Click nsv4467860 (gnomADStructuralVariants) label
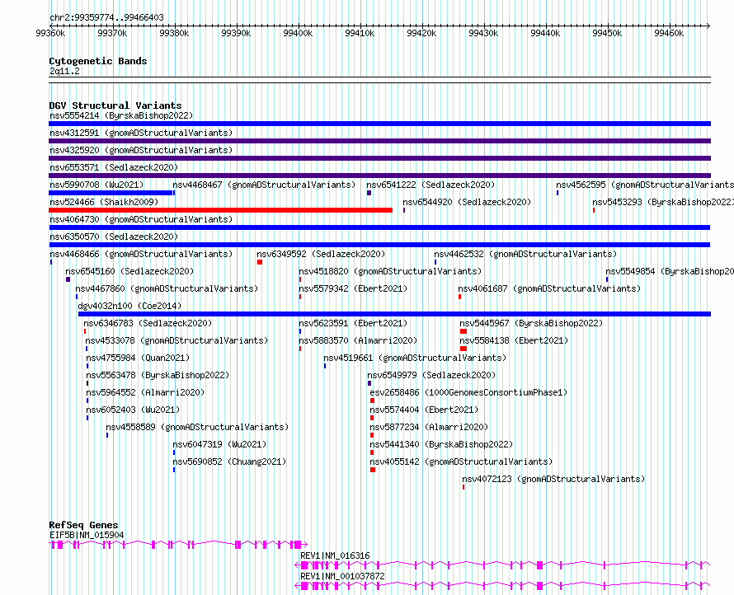The image size is (734, 595). 167,288
